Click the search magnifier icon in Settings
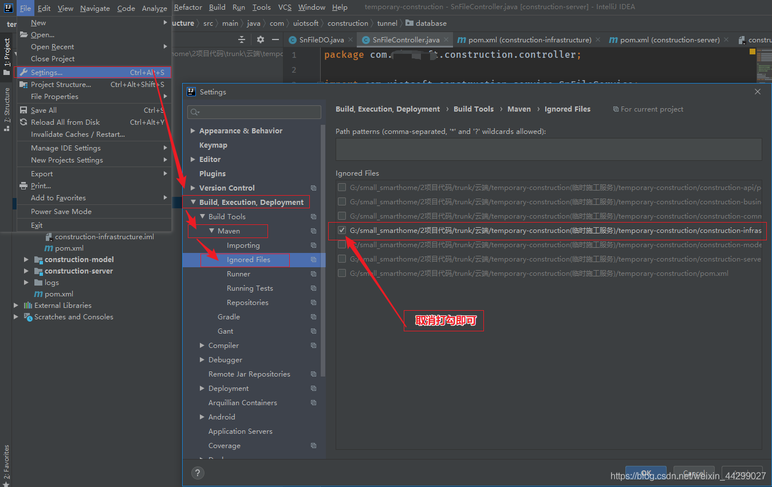This screenshot has height=487, width=772. pos(194,112)
